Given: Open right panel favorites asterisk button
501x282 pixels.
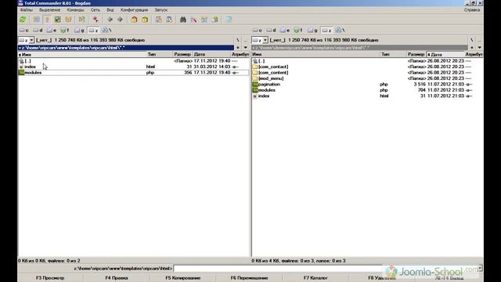Looking at the screenshot, I should [471, 48].
